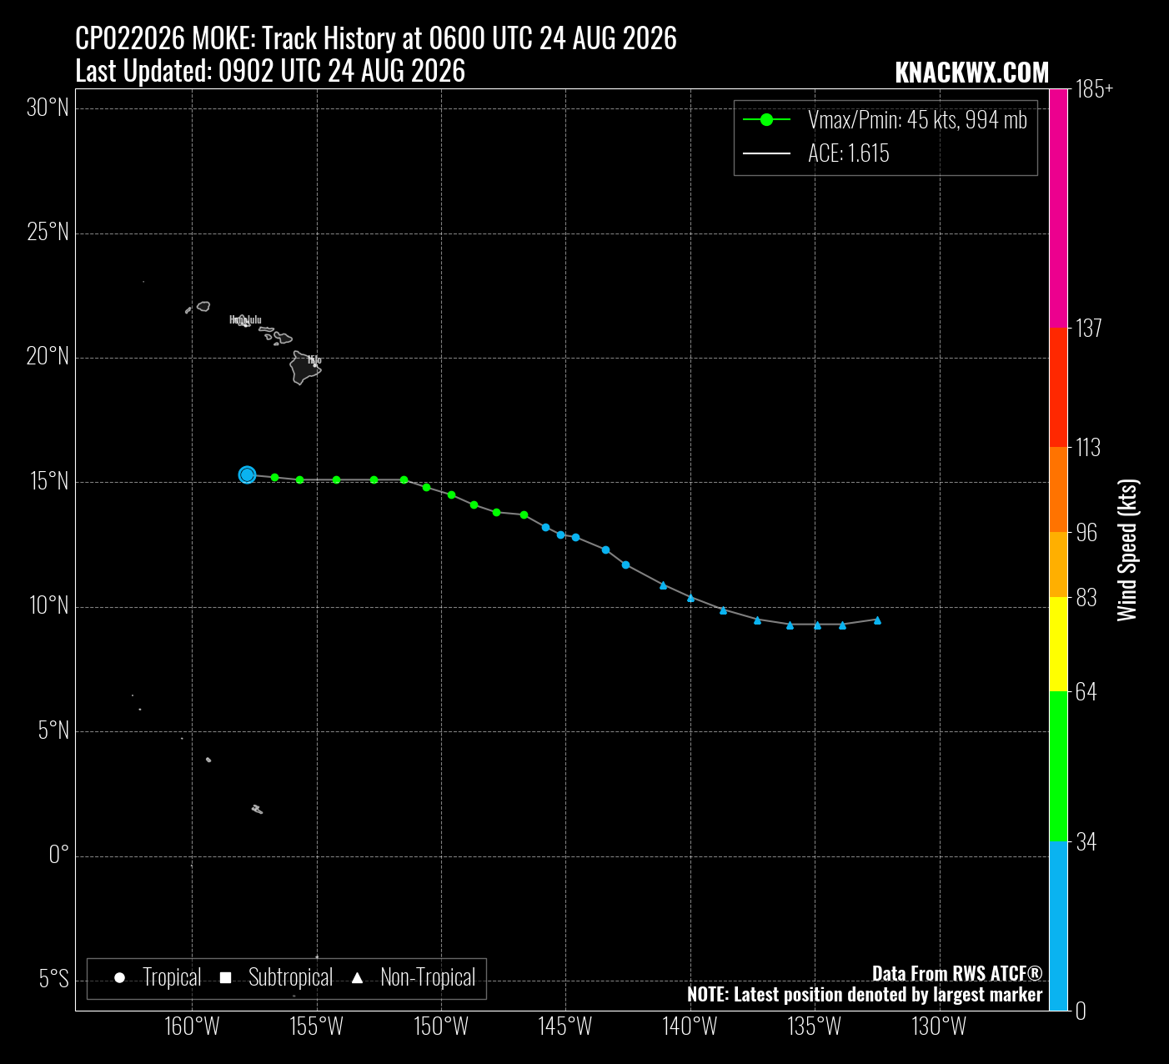Image resolution: width=1169 pixels, height=1064 pixels.
Task: Click the "34" colorbar tick label
Action: click(x=1086, y=842)
